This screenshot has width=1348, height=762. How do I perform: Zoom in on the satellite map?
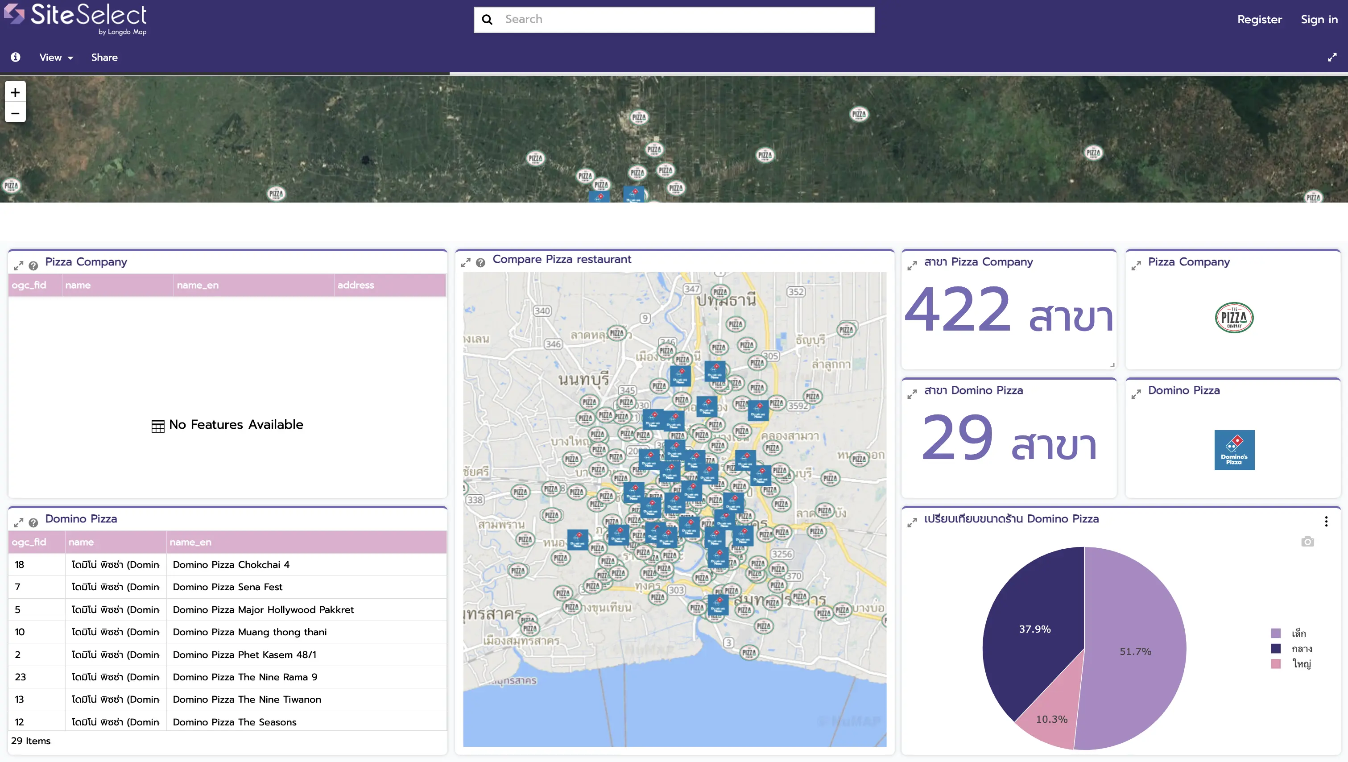pos(15,92)
